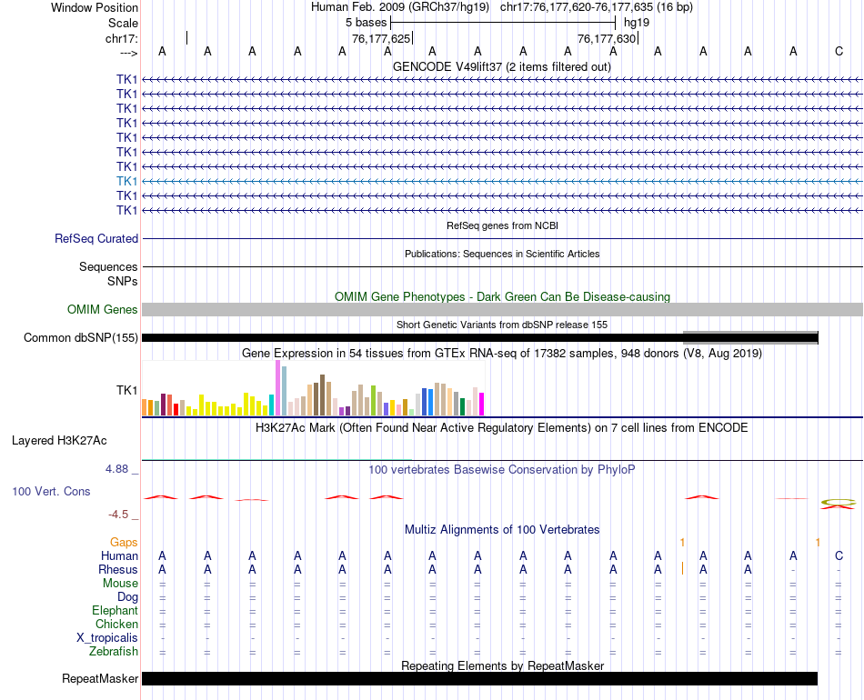
Task: Click the chr17: base position label
Action: (x=121, y=38)
